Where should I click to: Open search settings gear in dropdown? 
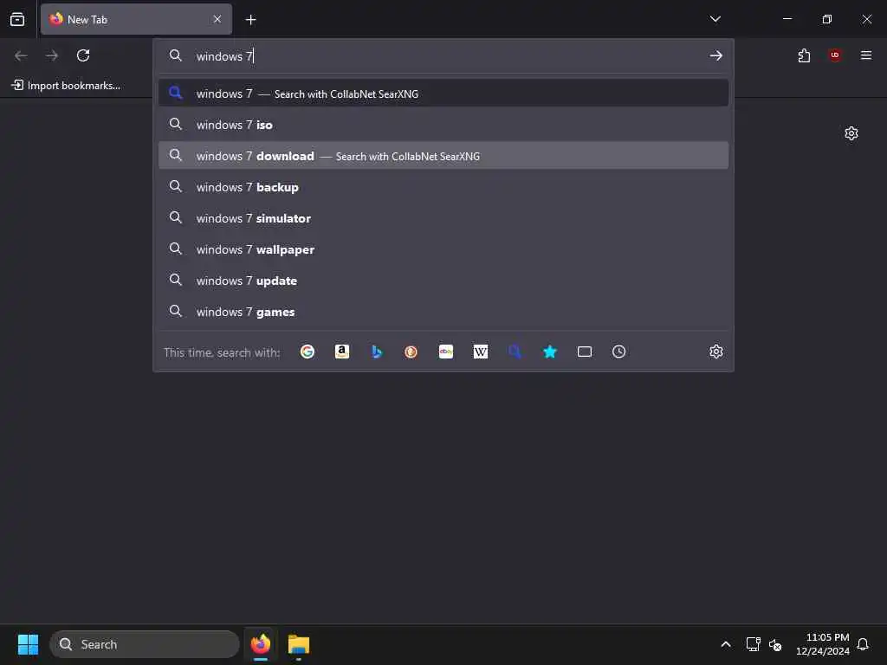point(716,352)
